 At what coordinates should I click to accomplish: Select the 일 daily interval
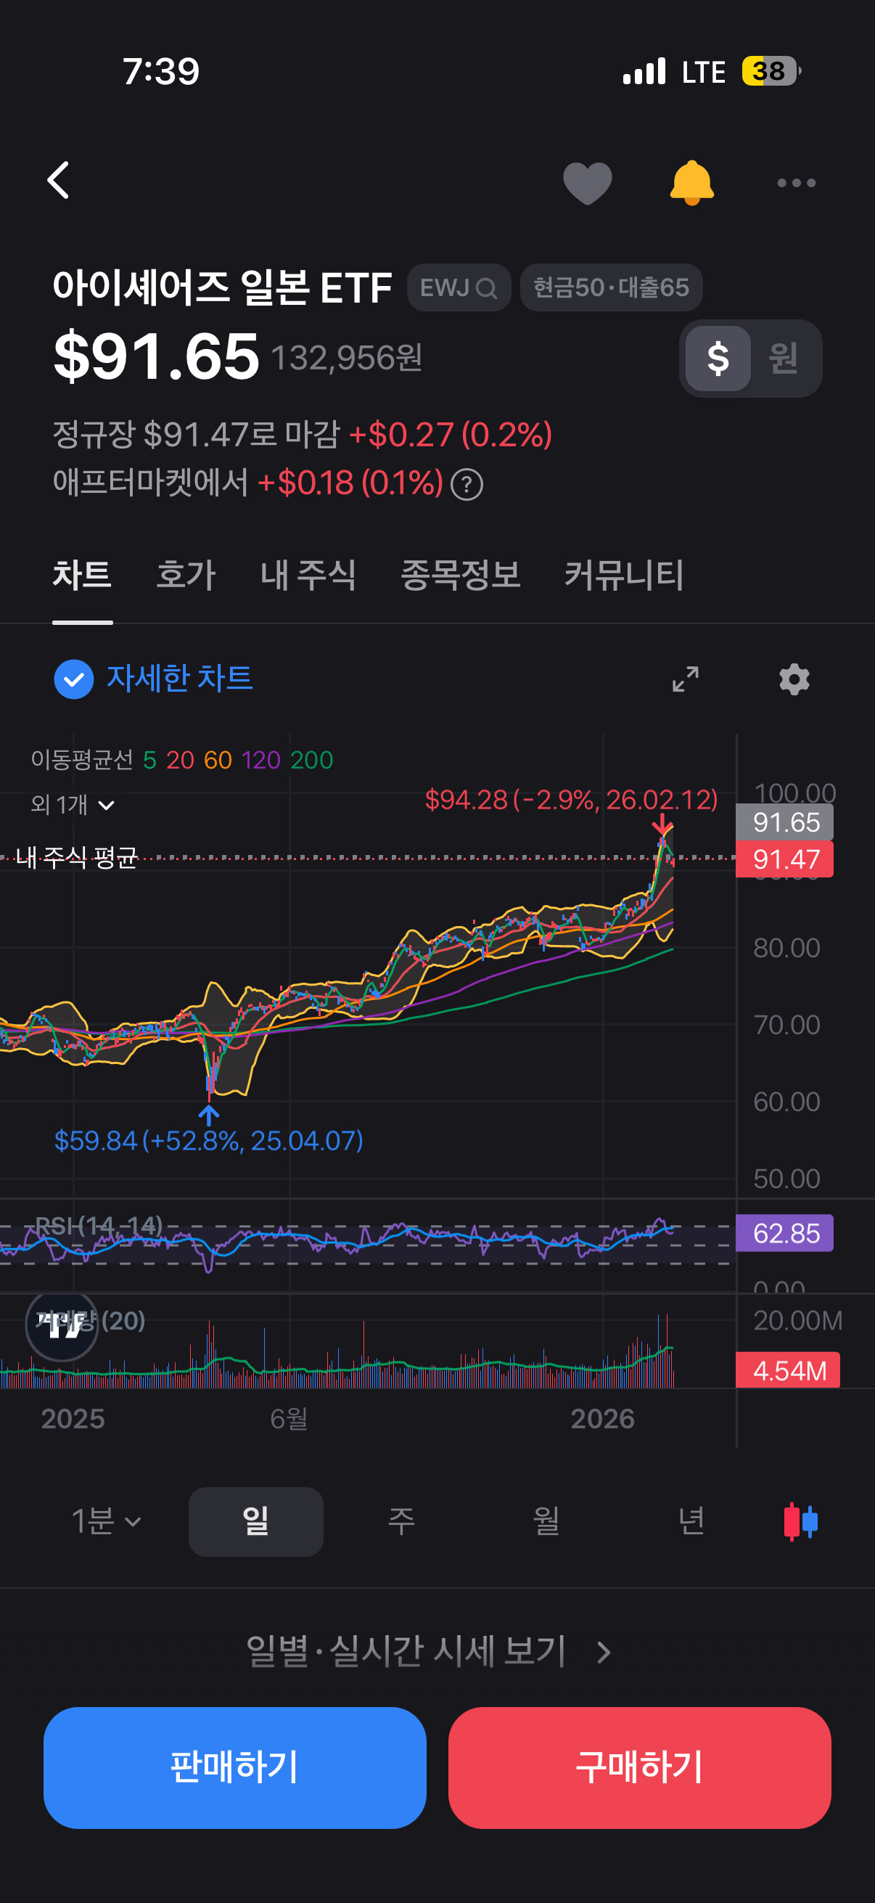pyautogui.click(x=255, y=1522)
